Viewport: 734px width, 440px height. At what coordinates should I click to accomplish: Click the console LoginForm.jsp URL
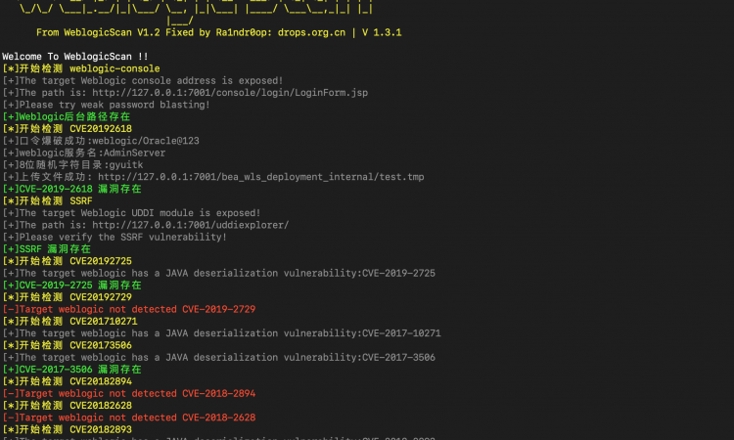230,93
